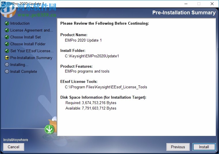Click the Install button

[204, 147]
